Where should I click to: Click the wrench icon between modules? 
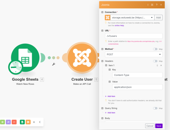tap(54, 64)
